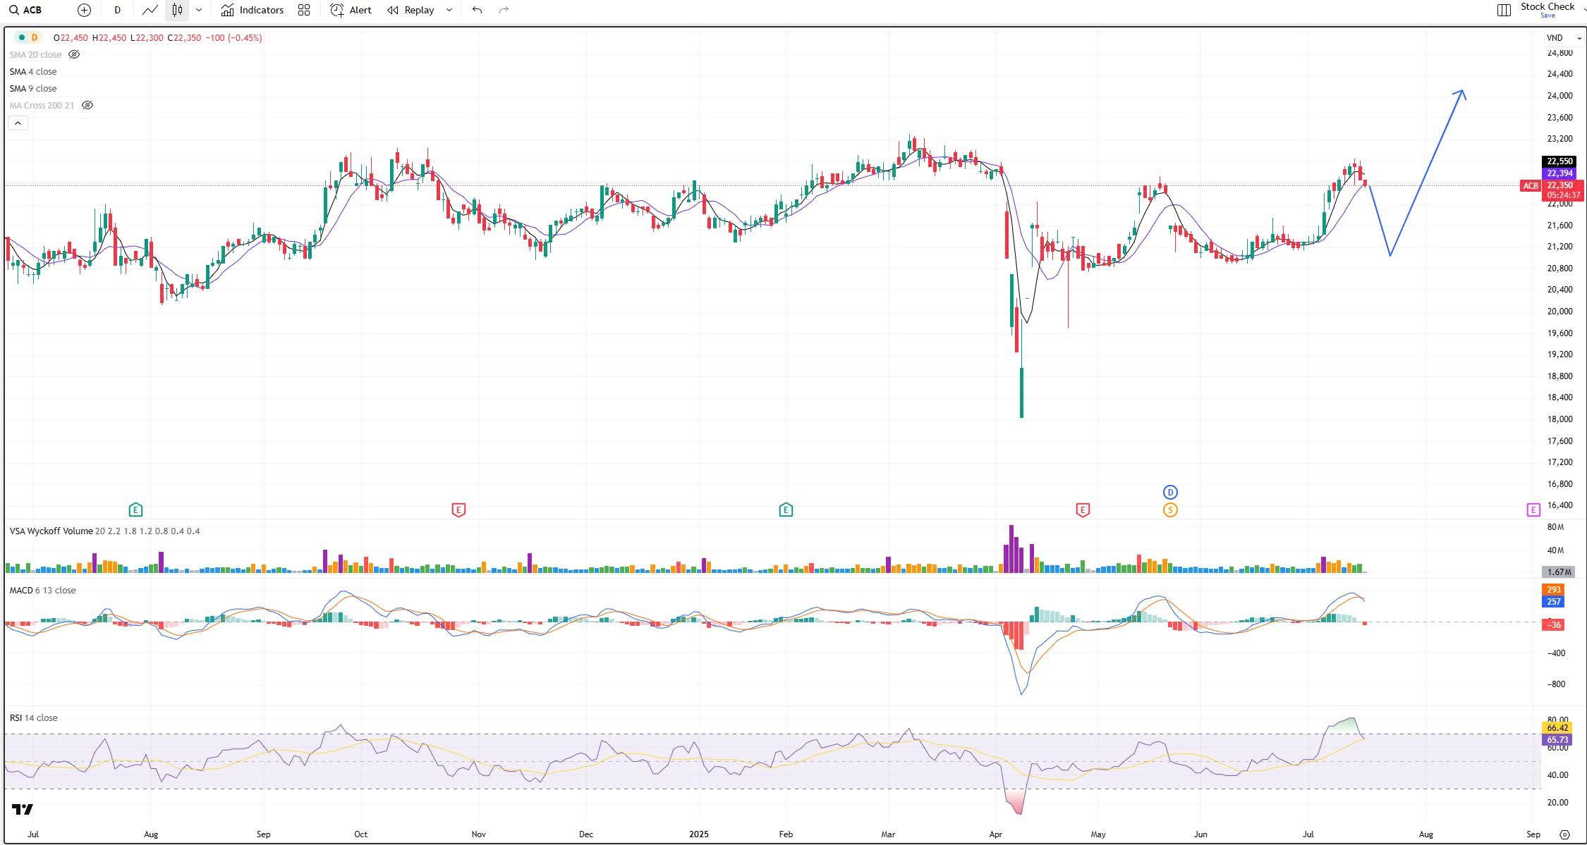The image size is (1587, 845).
Task: Open the indicator templates grid icon
Action: point(304,10)
